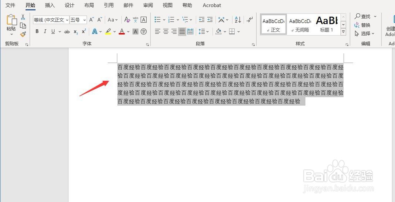
Task: Apply the 正文 style
Action: point(273,25)
